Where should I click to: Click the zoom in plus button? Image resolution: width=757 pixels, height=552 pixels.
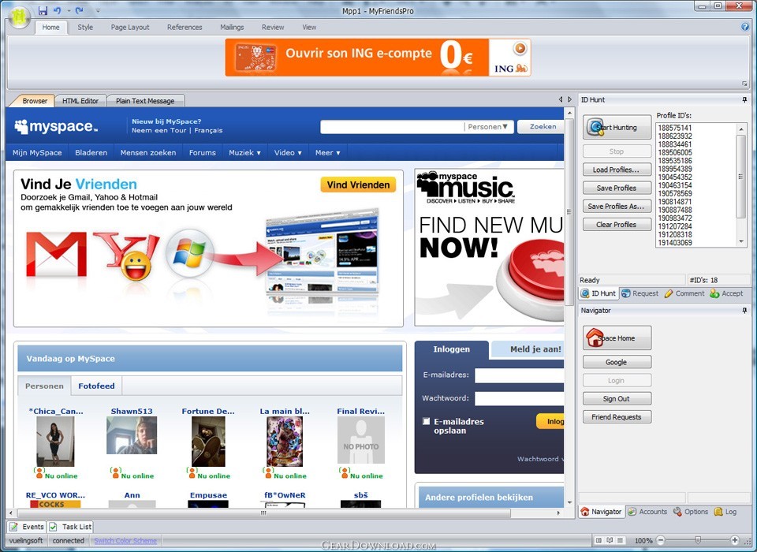[x=734, y=540]
